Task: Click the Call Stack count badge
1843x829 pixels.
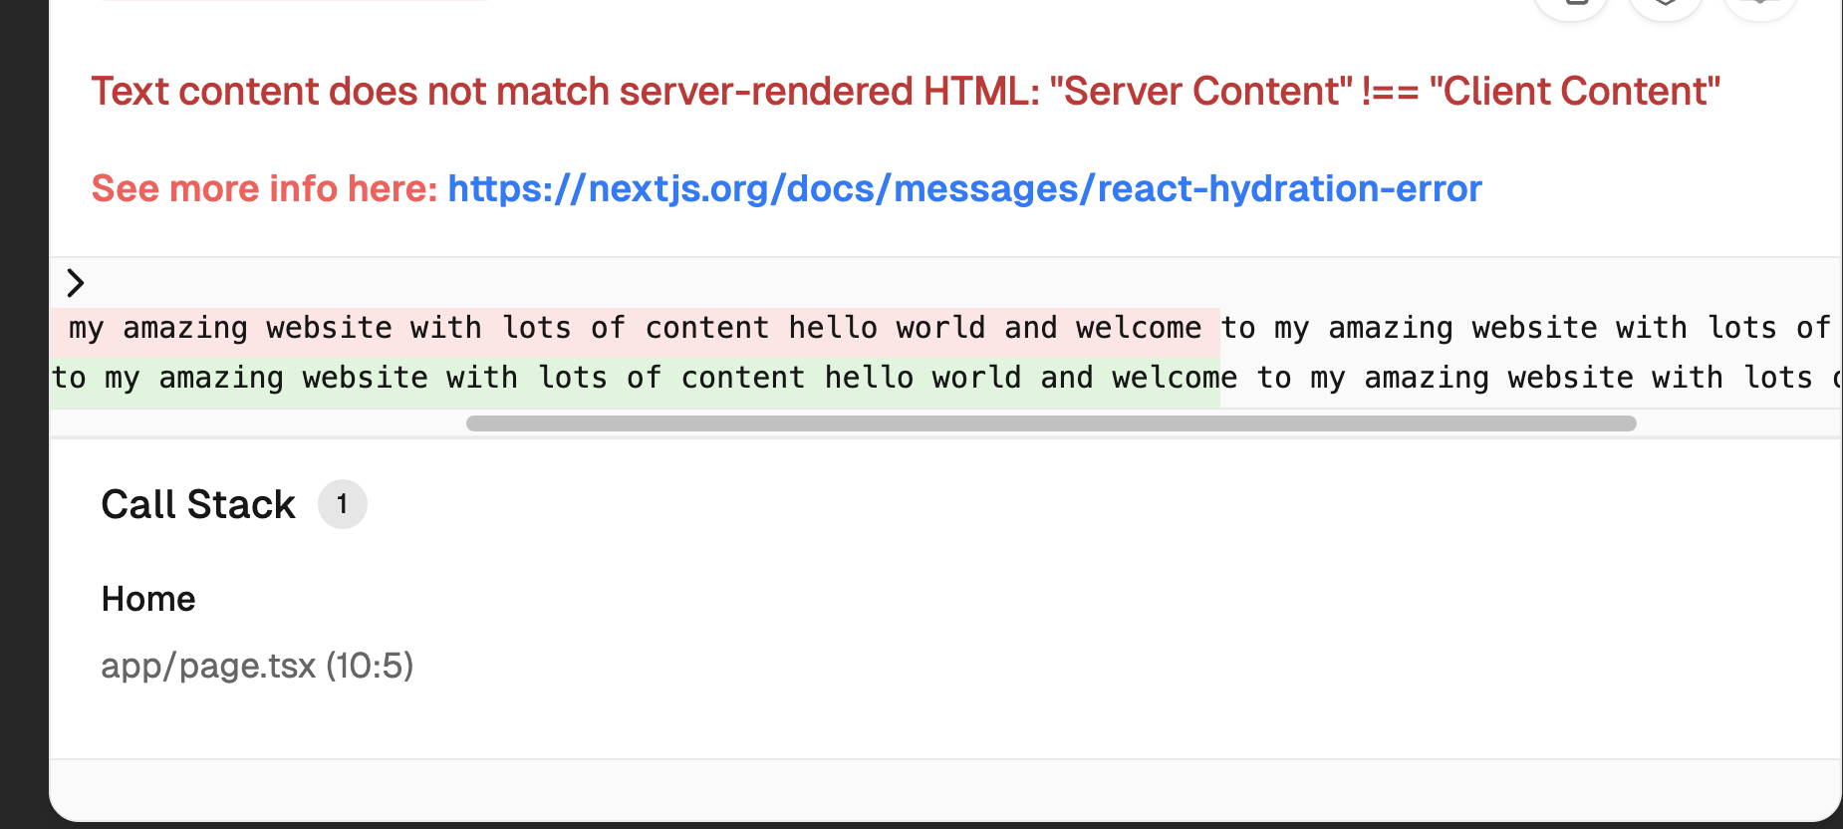Action: [342, 504]
